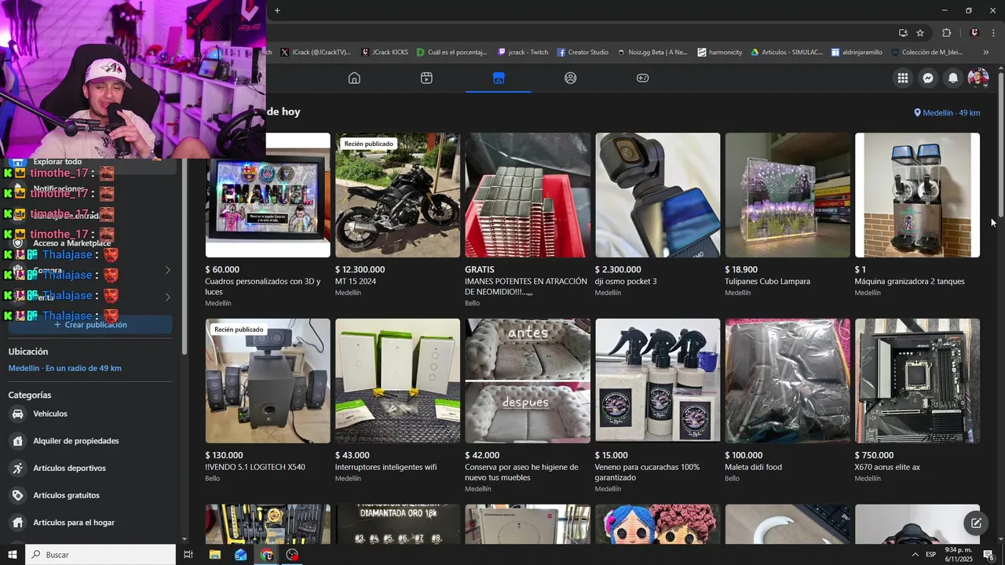
Task: Open JCrack KICKS bookmark
Action: (x=385, y=53)
